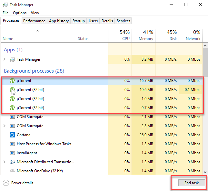Image resolution: width=208 pixels, height=191 pixels.
Task: Click the 2.3 MB memory value
Action: (x=147, y=126)
